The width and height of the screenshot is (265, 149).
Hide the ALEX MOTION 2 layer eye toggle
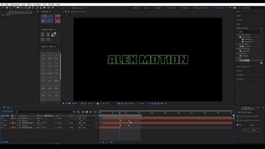pyautogui.click(x=2, y=123)
